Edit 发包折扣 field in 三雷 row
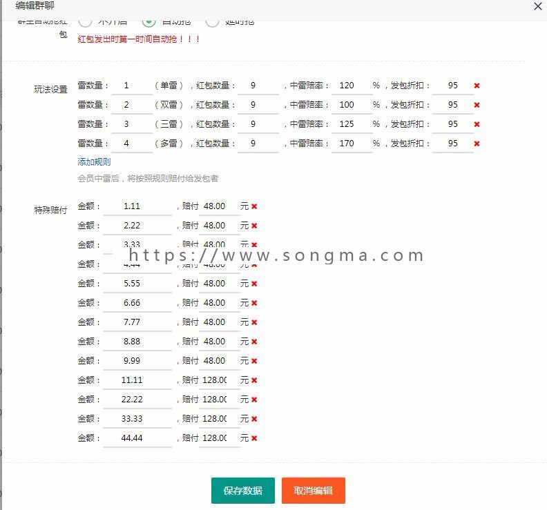547x510 pixels. [x=453, y=124]
